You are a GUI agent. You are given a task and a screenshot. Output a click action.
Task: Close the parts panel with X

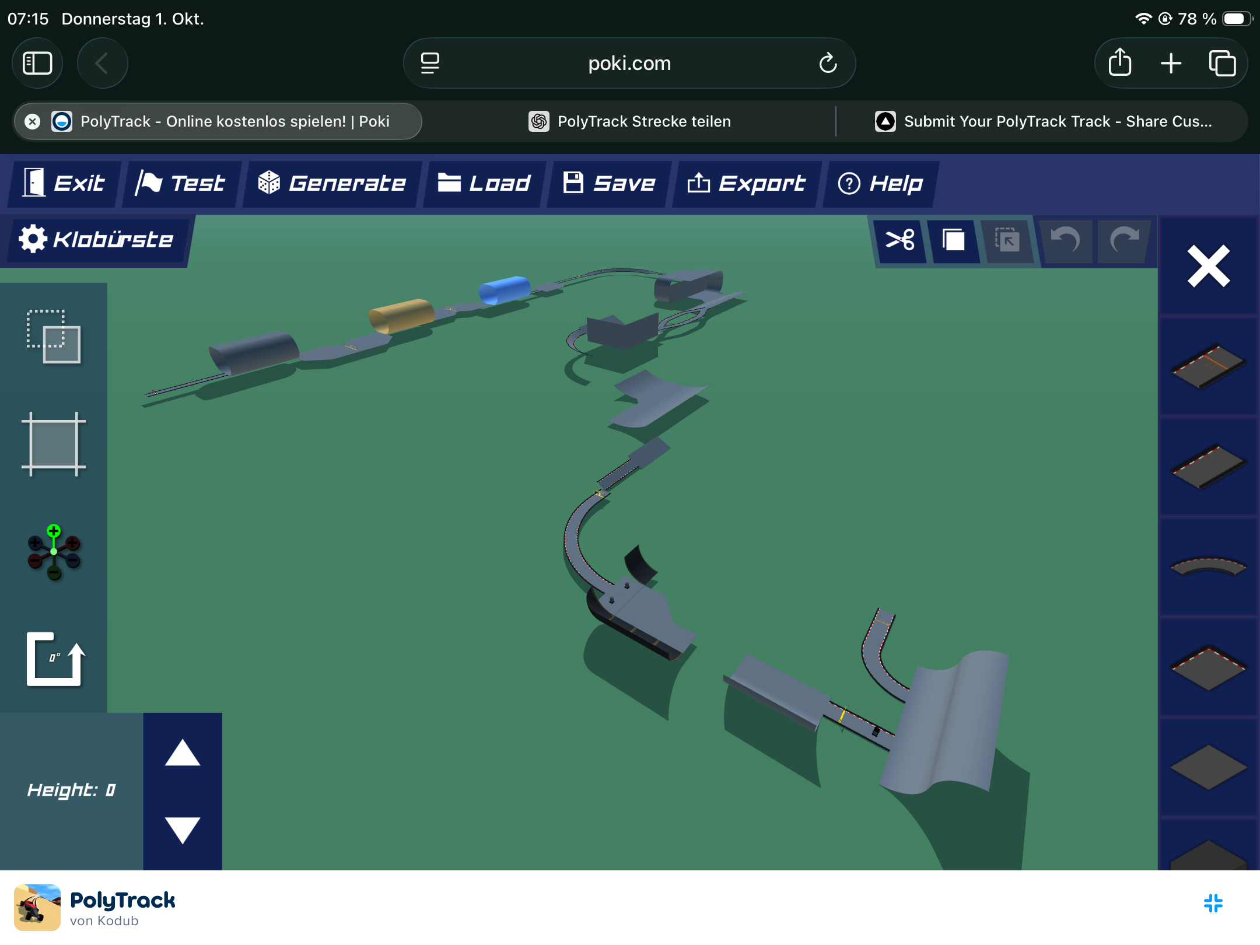click(x=1209, y=267)
